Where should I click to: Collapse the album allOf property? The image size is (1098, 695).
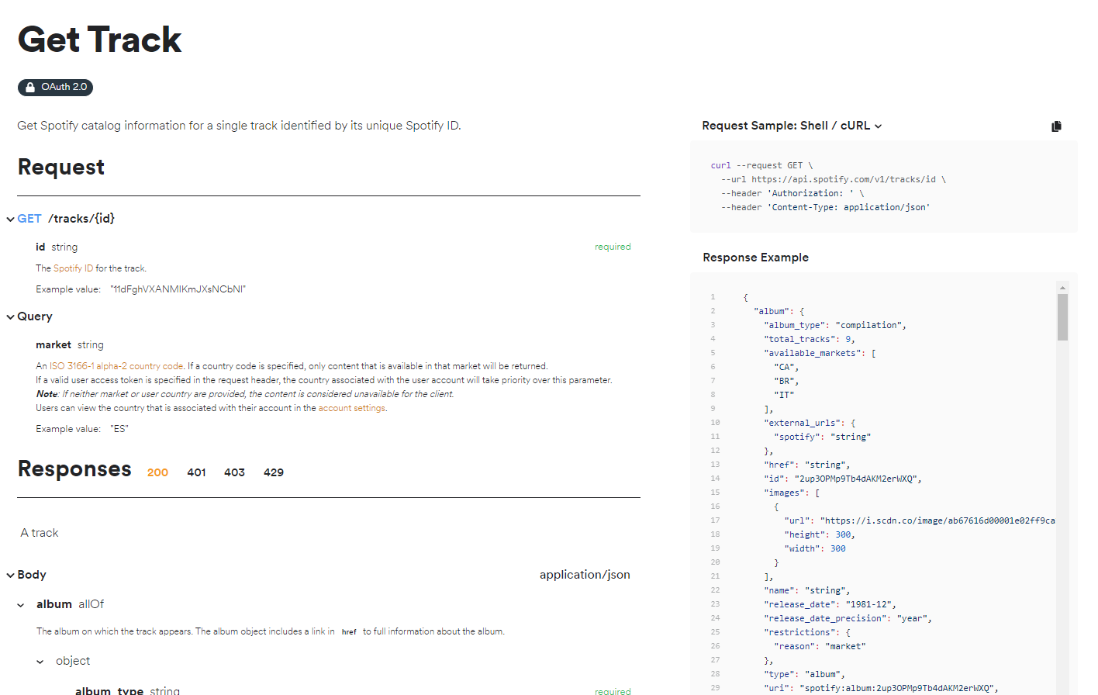click(21, 605)
